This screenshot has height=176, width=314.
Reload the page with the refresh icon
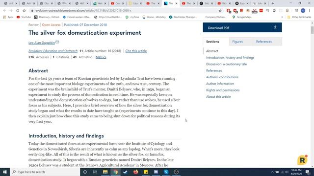pos(18,11)
